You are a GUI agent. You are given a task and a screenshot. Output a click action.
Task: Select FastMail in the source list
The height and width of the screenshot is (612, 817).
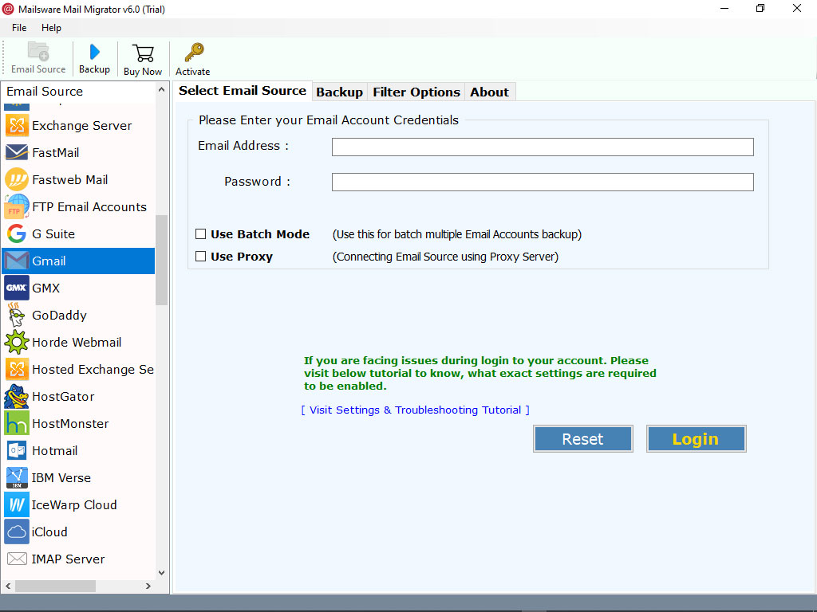78,152
